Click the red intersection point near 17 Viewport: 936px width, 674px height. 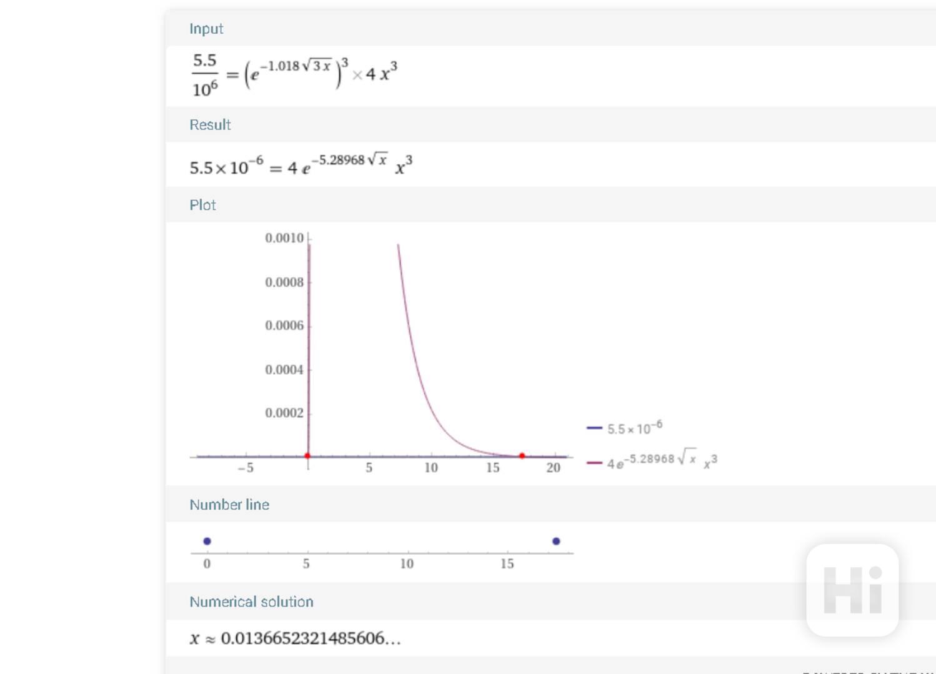coord(522,456)
